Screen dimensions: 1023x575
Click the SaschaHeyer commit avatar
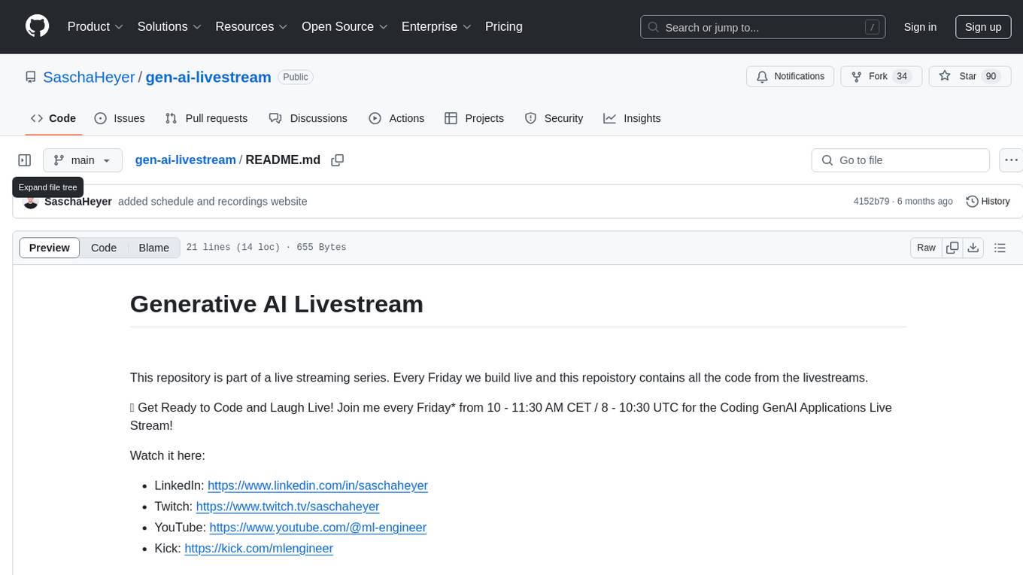(x=31, y=202)
